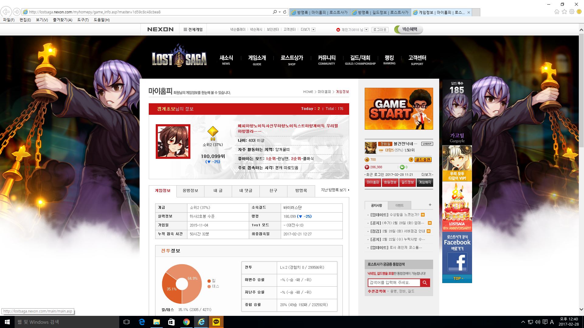Open the 파일(F) menu
The image size is (584, 328).
point(9,20)
